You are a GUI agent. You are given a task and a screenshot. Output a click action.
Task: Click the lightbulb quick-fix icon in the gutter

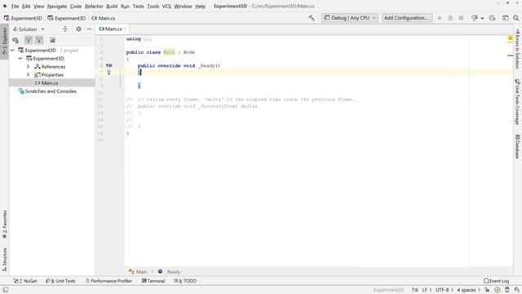click(108, 72)
